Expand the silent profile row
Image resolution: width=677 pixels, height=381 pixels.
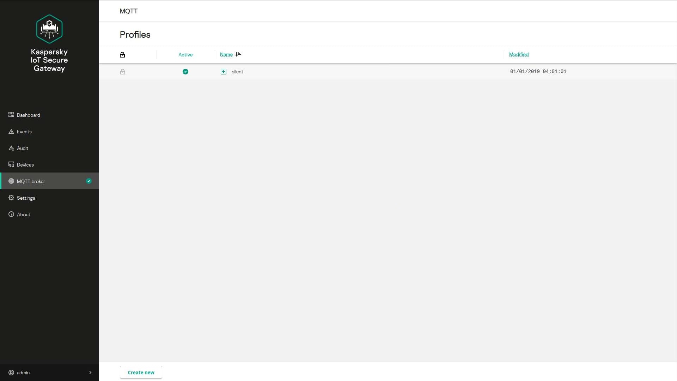coord(224,72)
